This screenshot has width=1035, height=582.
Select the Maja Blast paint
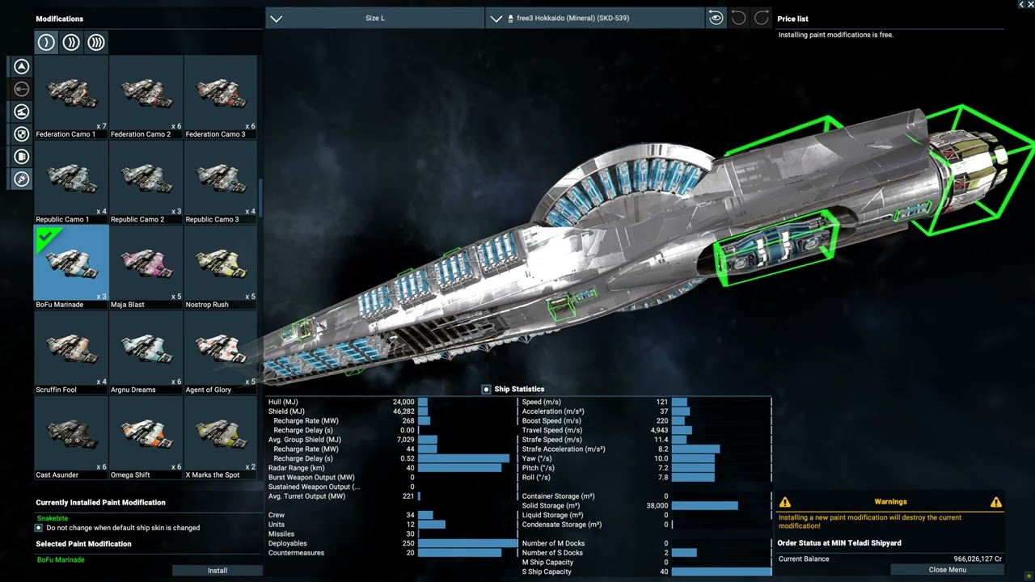tap(146, 268)
